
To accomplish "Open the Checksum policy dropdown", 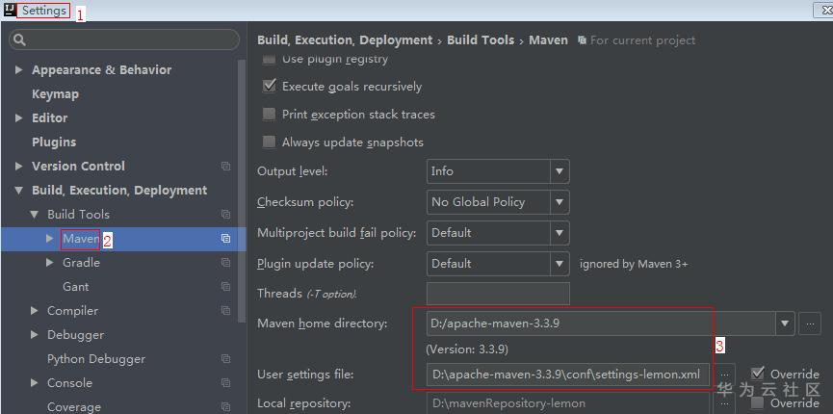I will click(560, 202).
